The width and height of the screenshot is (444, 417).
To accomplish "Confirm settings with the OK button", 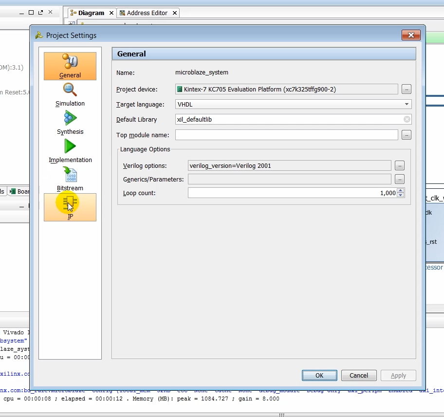I will coord(319,375).
